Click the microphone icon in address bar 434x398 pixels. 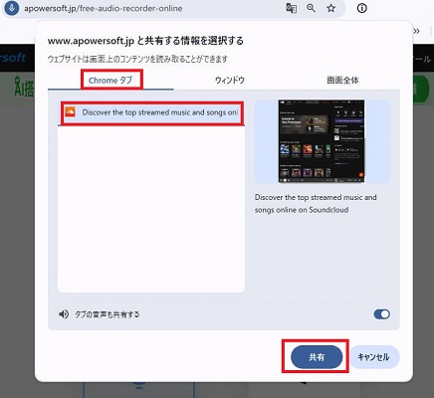click(x=12, y=8)
